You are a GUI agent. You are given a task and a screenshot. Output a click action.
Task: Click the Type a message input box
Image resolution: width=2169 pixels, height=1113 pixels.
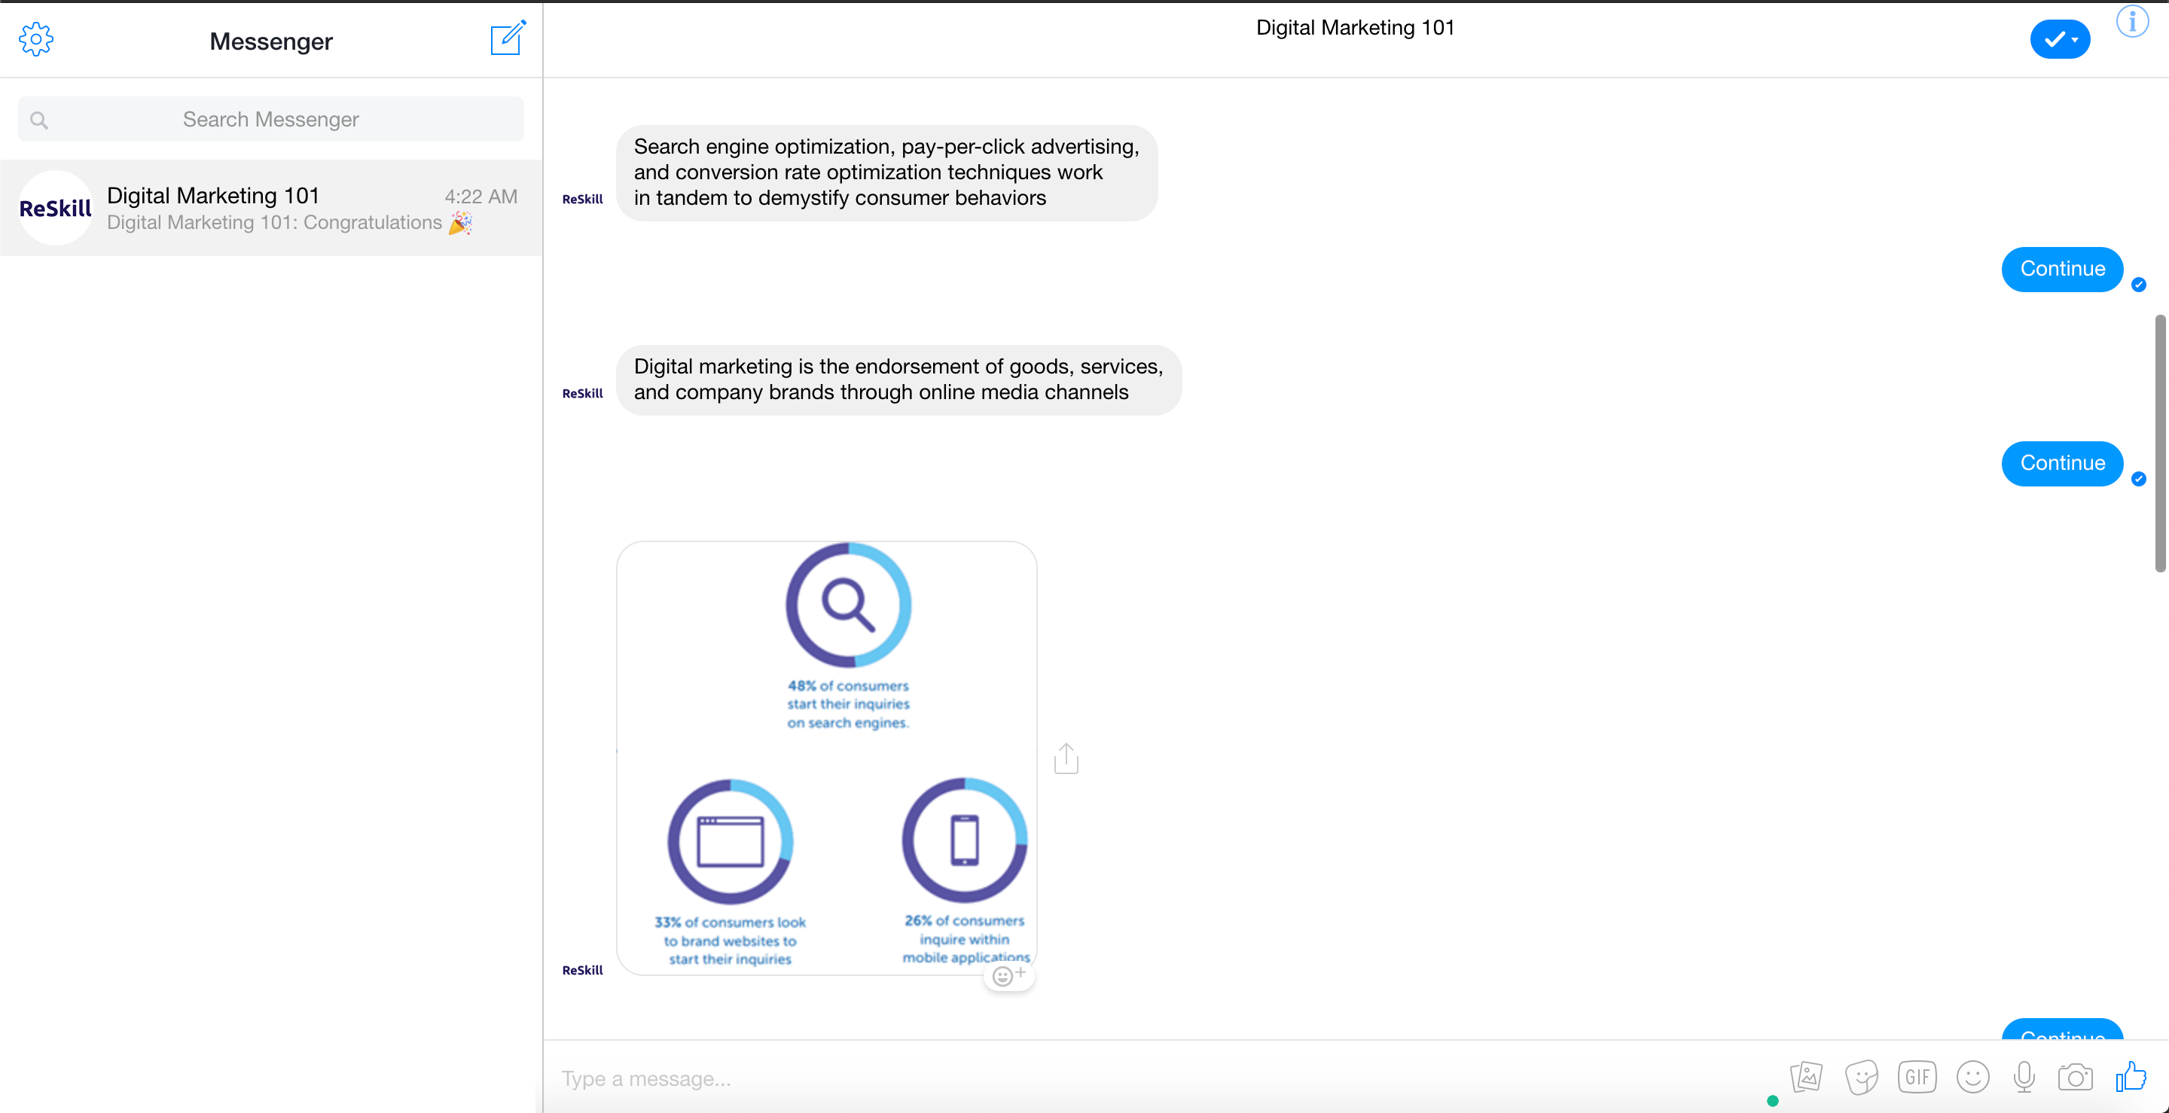click(1162, 1078)
